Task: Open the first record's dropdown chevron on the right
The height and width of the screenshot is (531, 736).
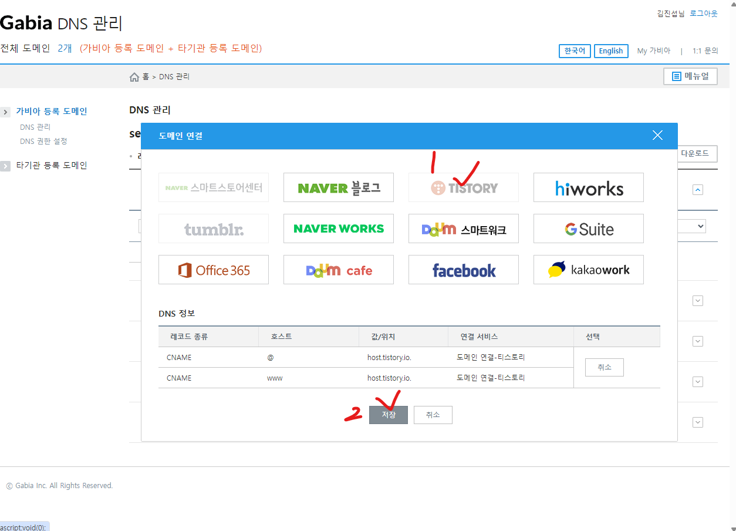Action: tap(698, 300)
